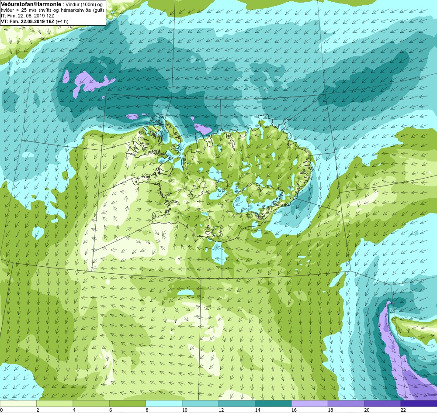This screenshot has height=413, width=437.
Task: Click the legend value label '22'
Action: 403,410
